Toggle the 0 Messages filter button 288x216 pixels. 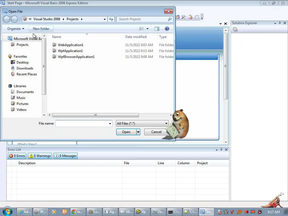click(x=66, y=156)
